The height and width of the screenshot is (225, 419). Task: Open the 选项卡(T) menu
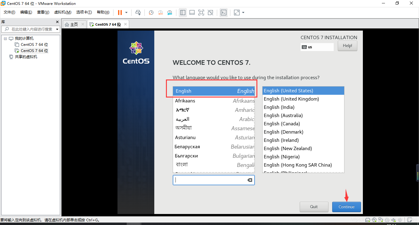tap(84, 12)
